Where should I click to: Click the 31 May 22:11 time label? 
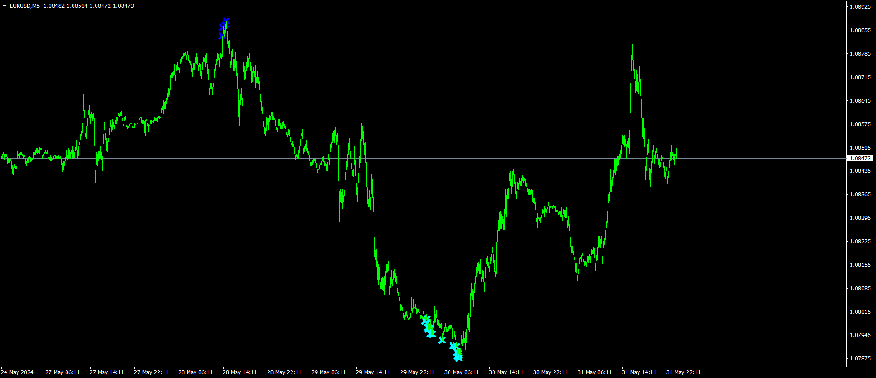683,372
